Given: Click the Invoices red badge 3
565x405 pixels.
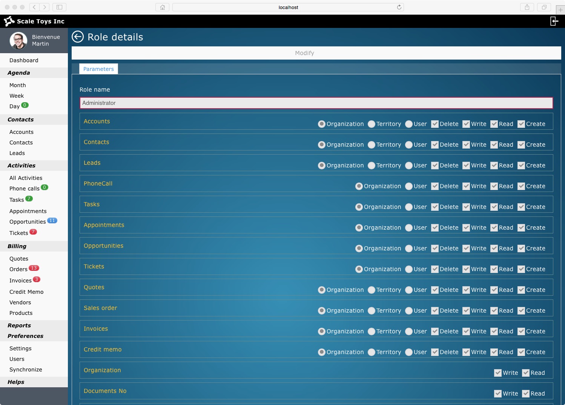Looking at the screenshot, I should (x=37, y=279).
